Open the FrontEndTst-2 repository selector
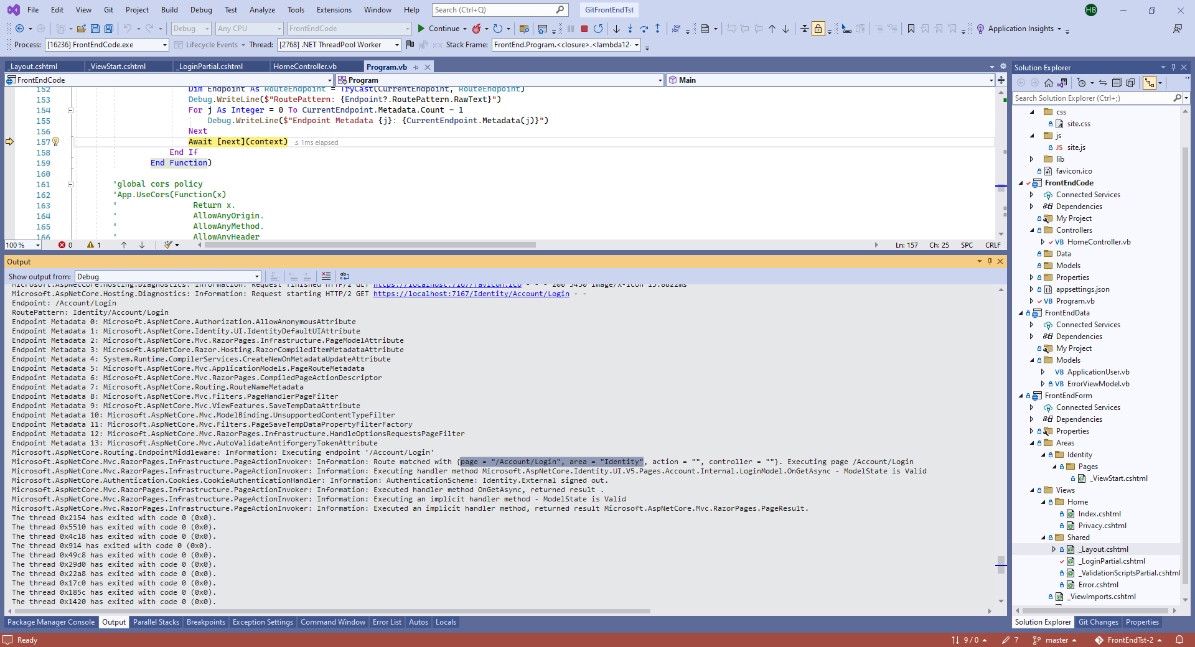 click(1129, 640)
